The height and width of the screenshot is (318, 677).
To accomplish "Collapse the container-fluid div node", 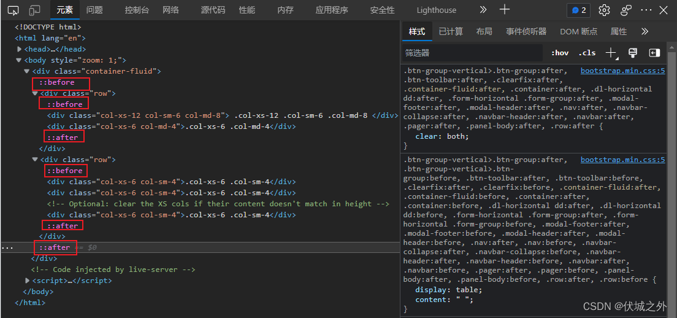I will pyautogui.click(x=28, y=71).
